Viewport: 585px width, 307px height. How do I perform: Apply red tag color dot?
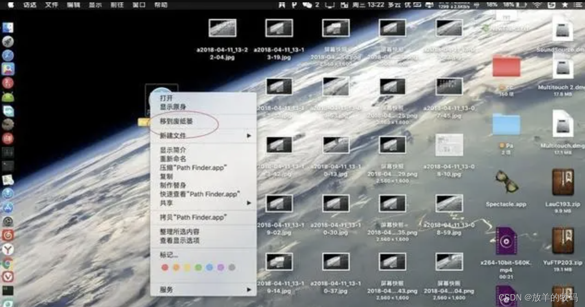165,267
